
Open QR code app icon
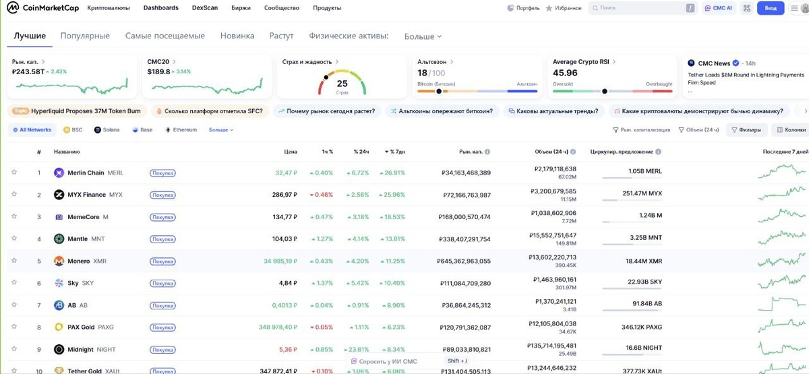click(x=747, y=8)
